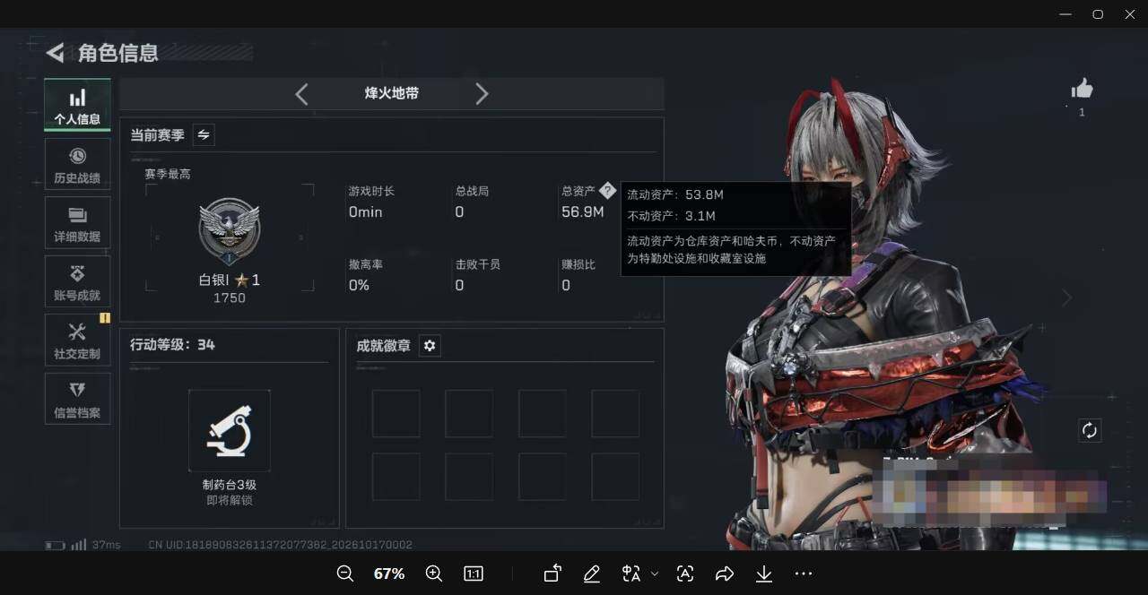Share the image with the arrow icon

(x=725, y=573)
